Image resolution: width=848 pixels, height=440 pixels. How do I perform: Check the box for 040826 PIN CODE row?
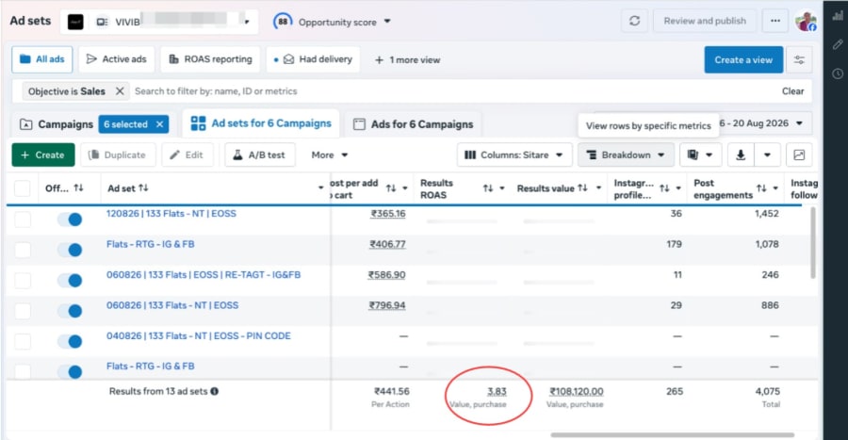tap(23, 341)
